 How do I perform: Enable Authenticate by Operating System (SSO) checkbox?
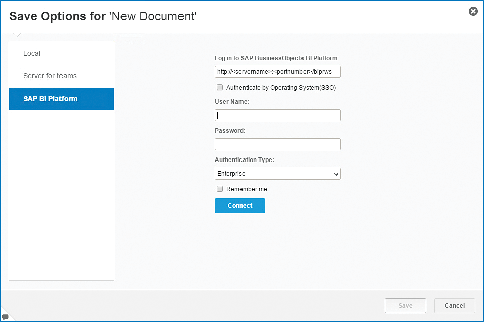pyautogui.click(x=220, y=87)
